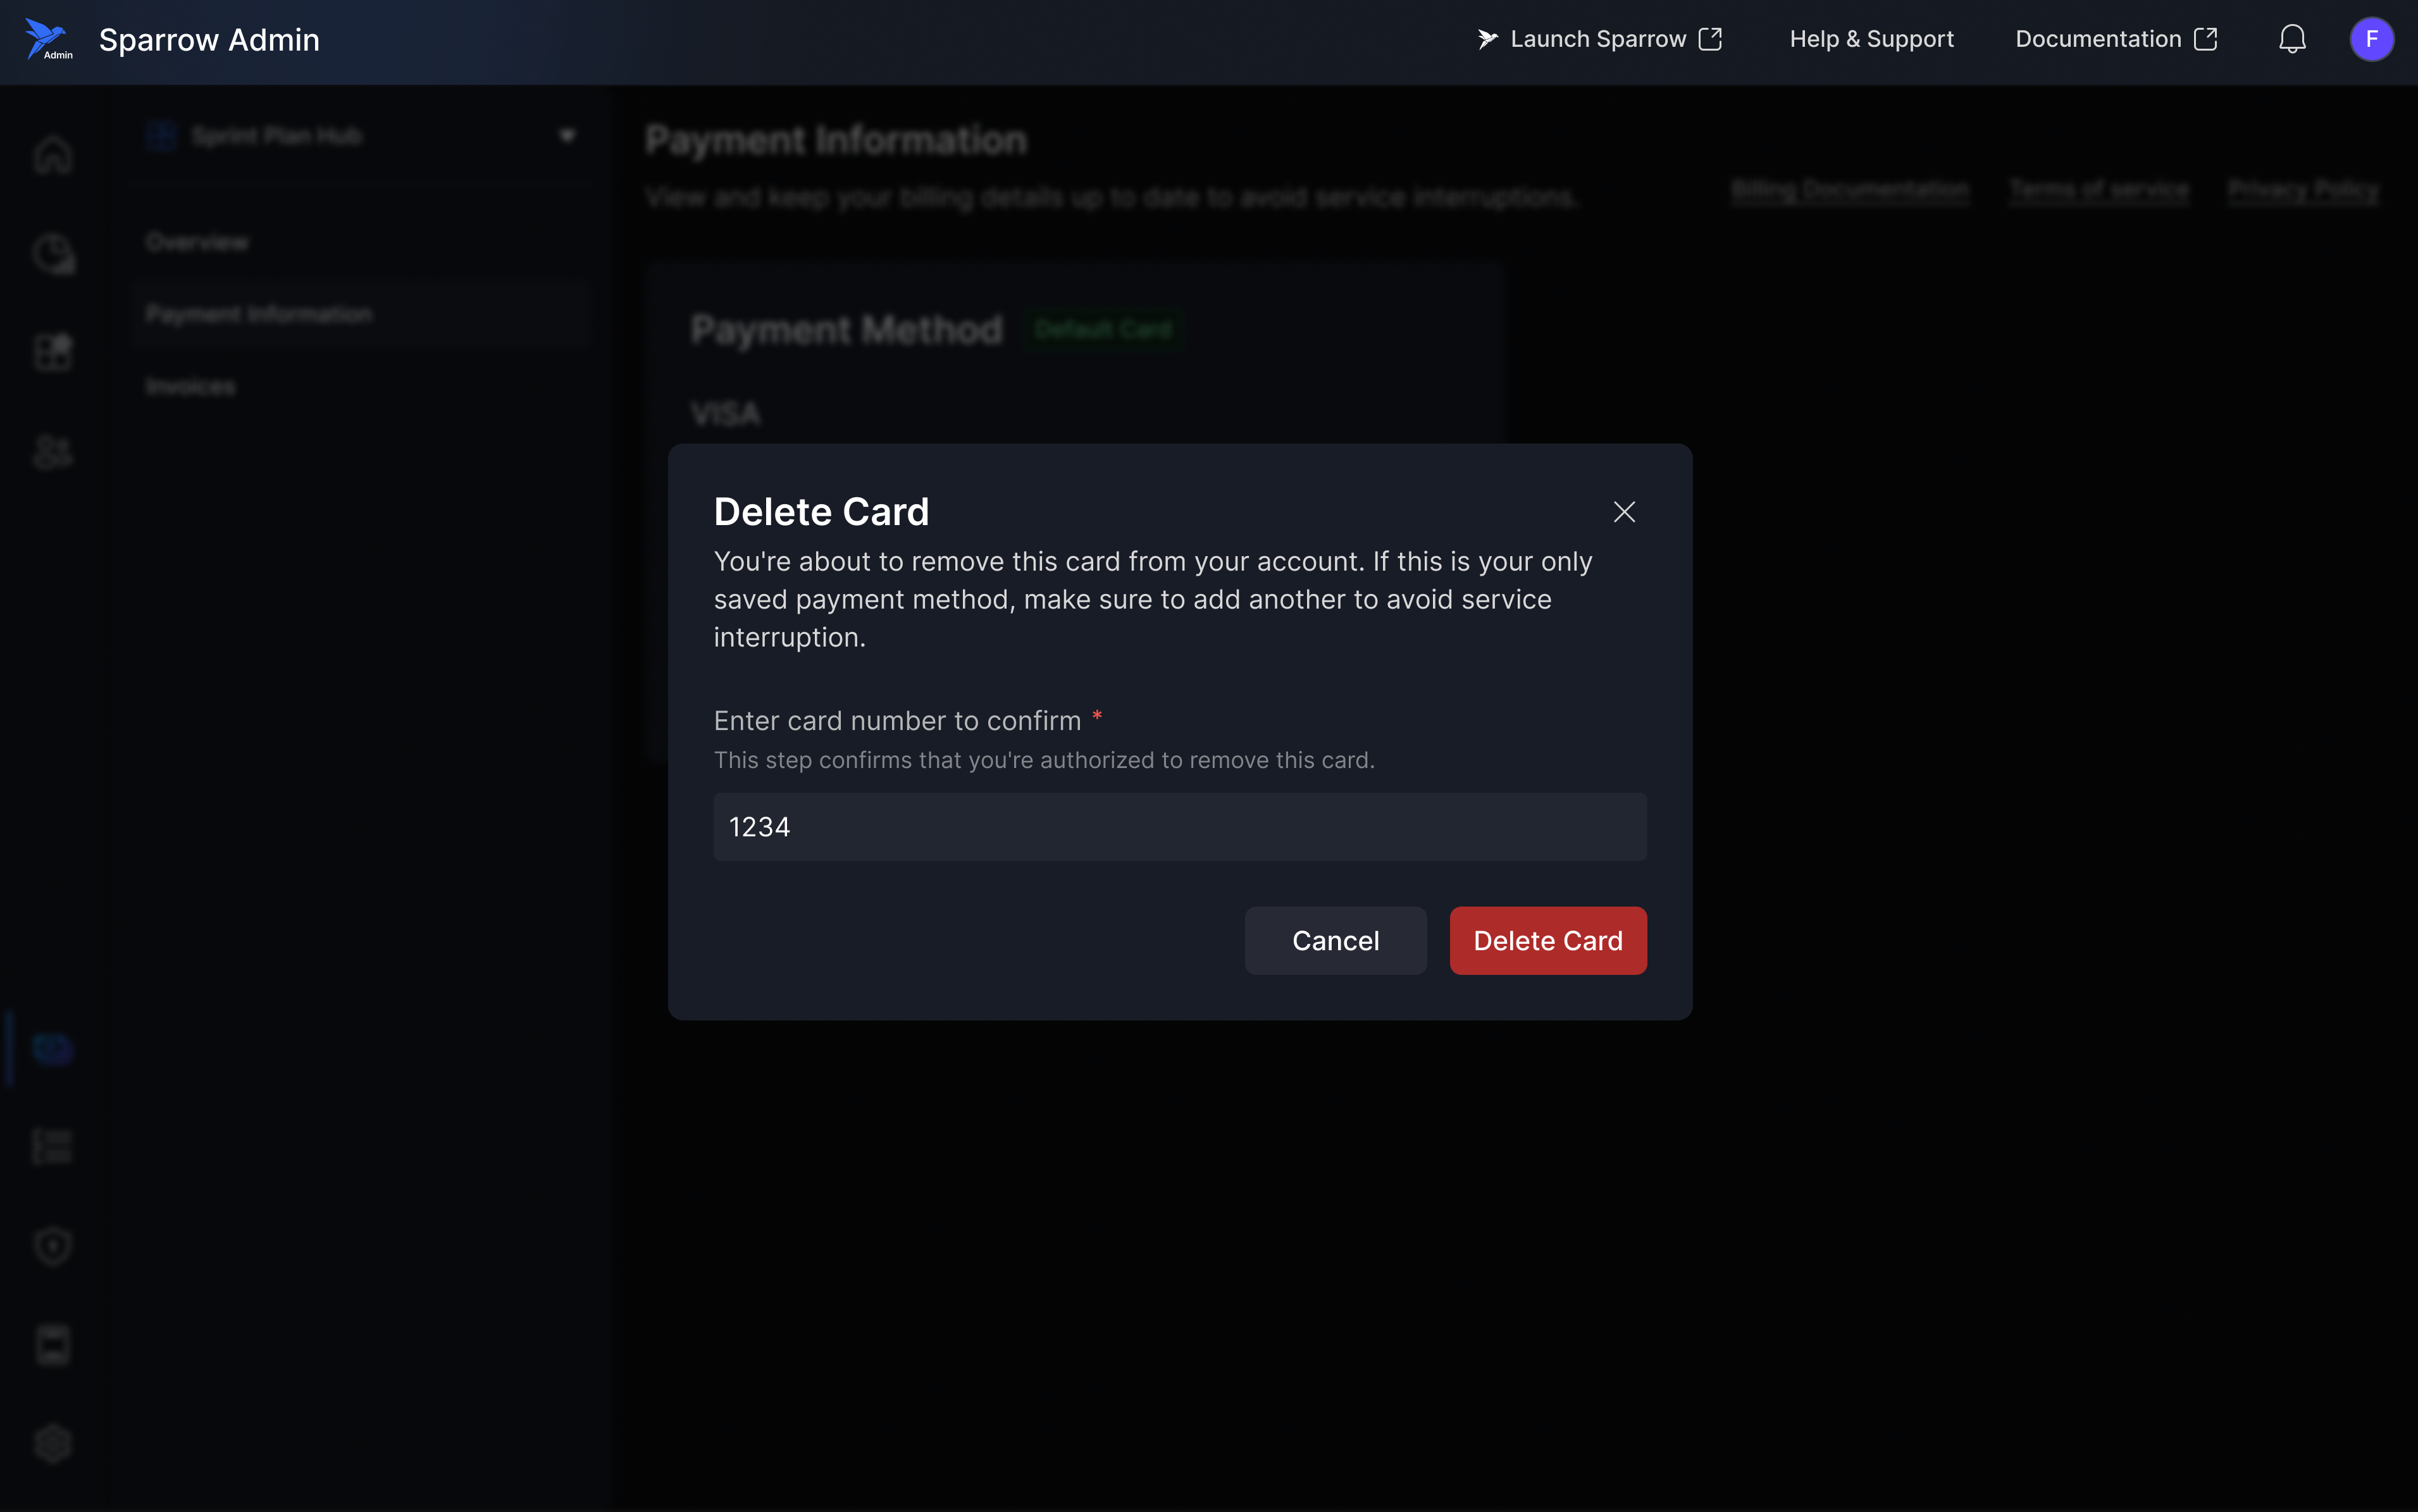Viewport: 2418px width, 1512px height.
Task: Open the Privacy Policy link
Action: [2302, 190]
